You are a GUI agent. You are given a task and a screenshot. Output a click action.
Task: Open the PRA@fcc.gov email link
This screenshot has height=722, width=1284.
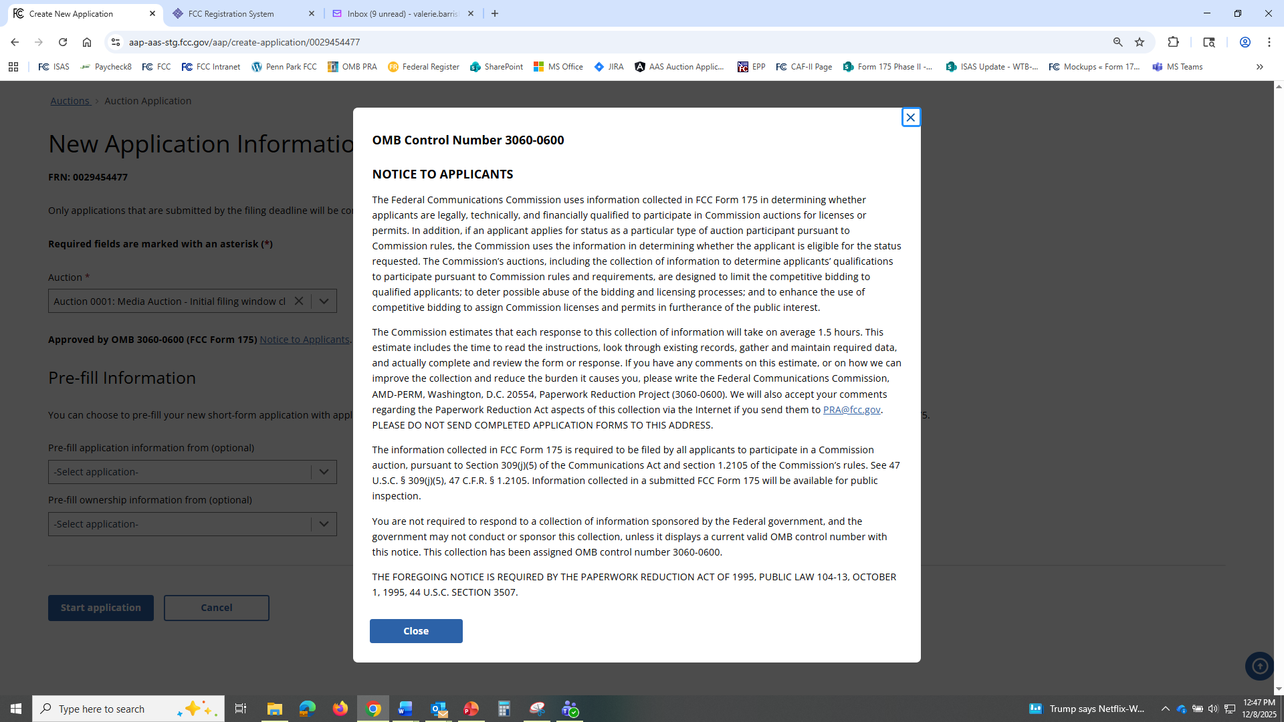tap(851, 410)
